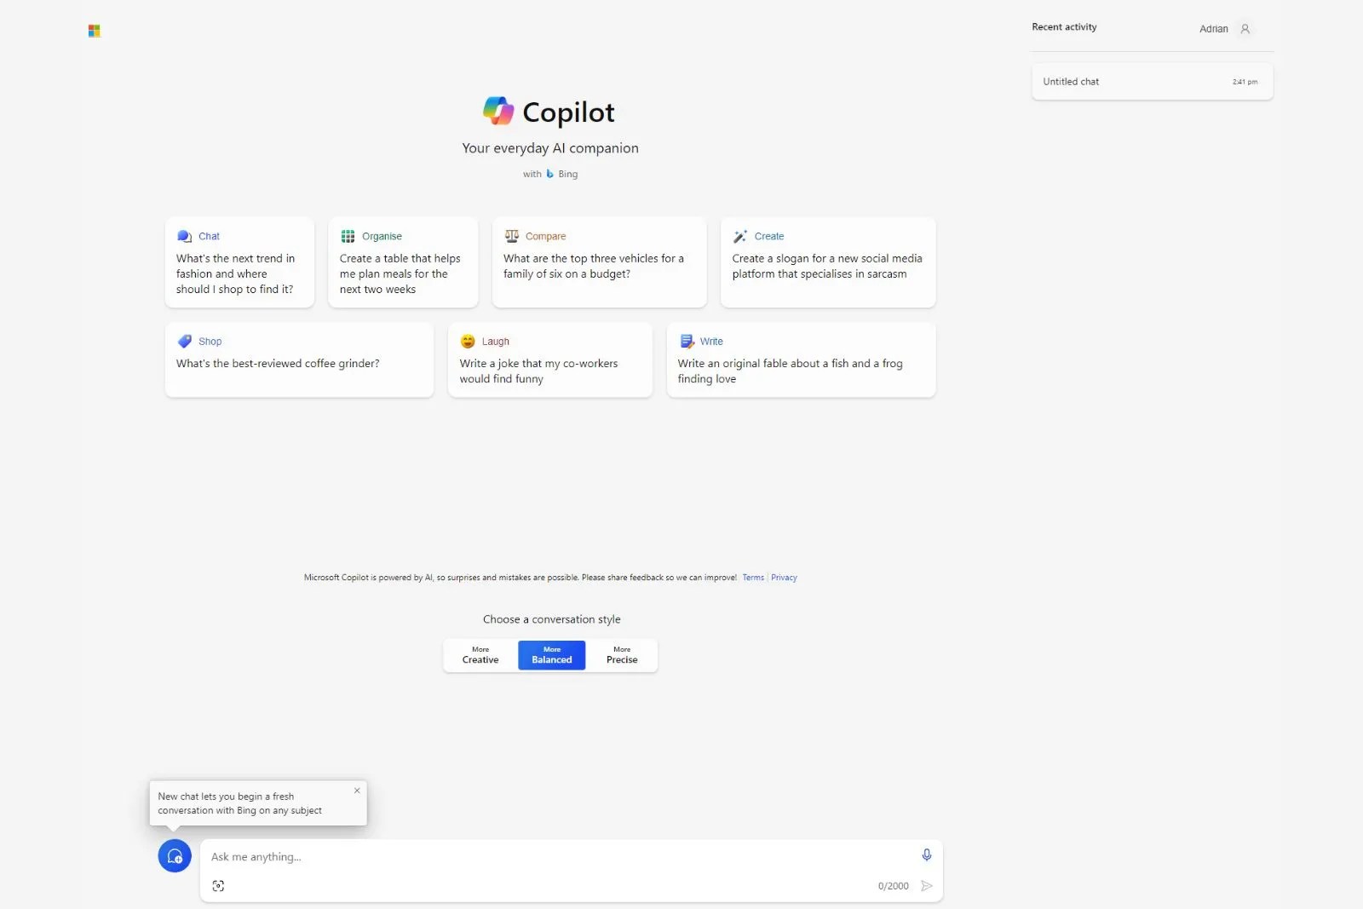Image resolution: width=1363 pixels, height=909 pixels.
Task: Choose the co-workers joke suggestion
Action: pyautogui.click(x=550, y=360)
